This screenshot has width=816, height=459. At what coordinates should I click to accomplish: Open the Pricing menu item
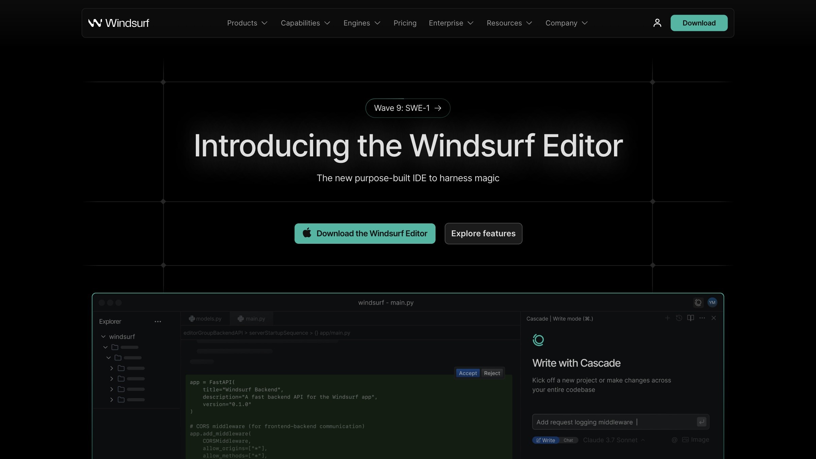point(405,23)
